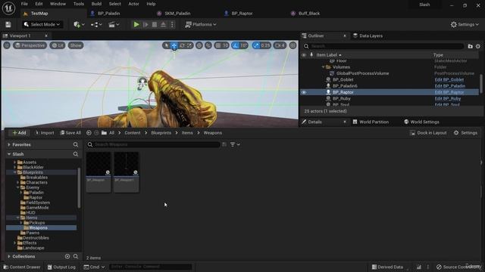
Task: Open the Build menu
Action: pyautogui.click(x=96, y=4)
